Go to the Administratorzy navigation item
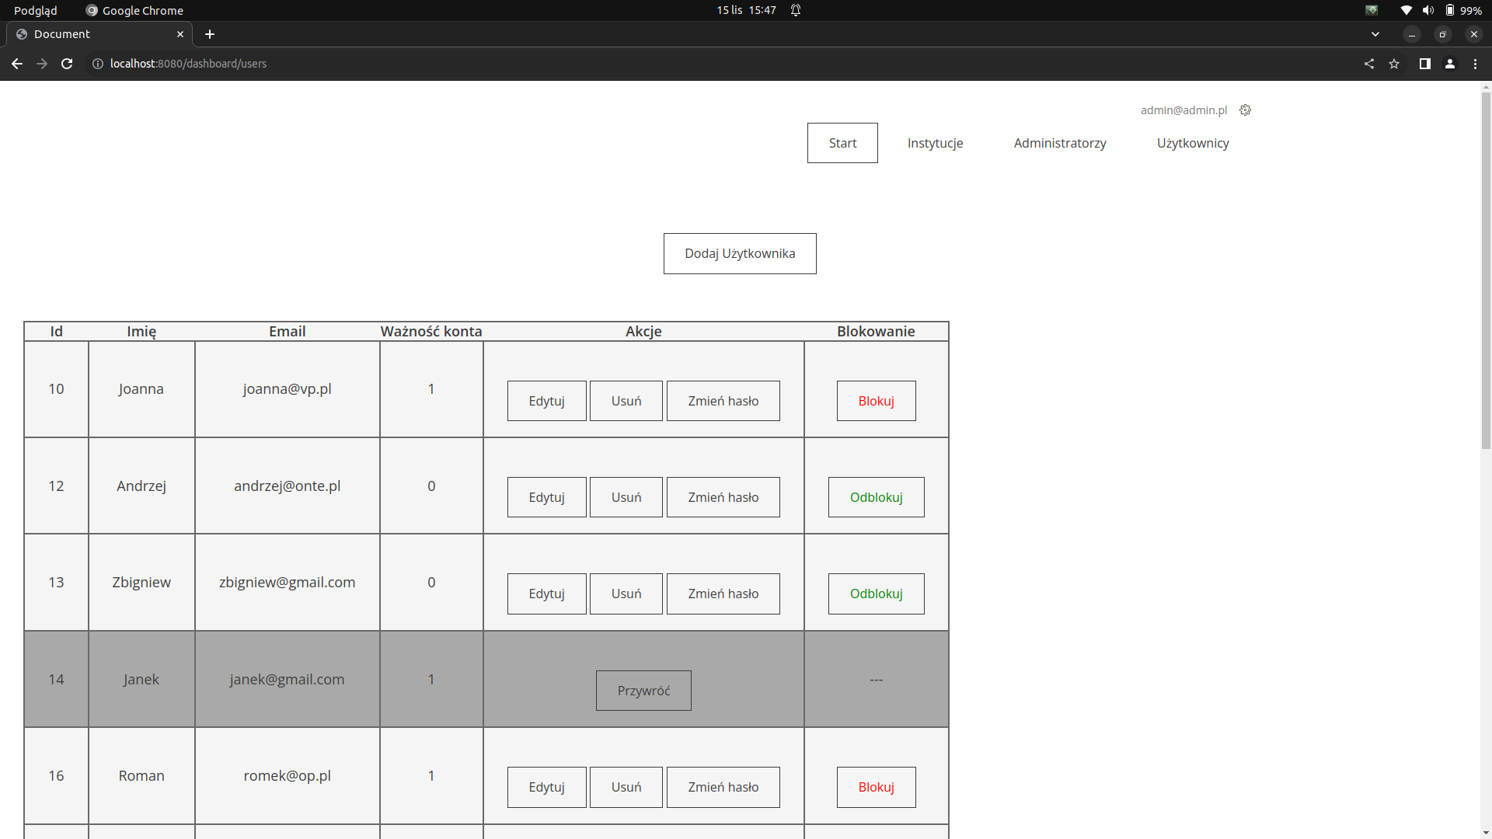The width and height of the screenshot is (1492, 839). [1059, 143]
